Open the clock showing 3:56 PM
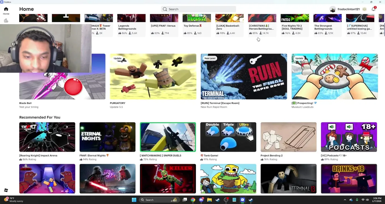This screenshot has width=385, height=204. [x=377, y=199]
